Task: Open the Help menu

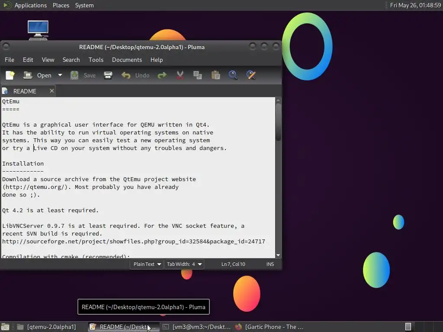Action: pos(157,60)
